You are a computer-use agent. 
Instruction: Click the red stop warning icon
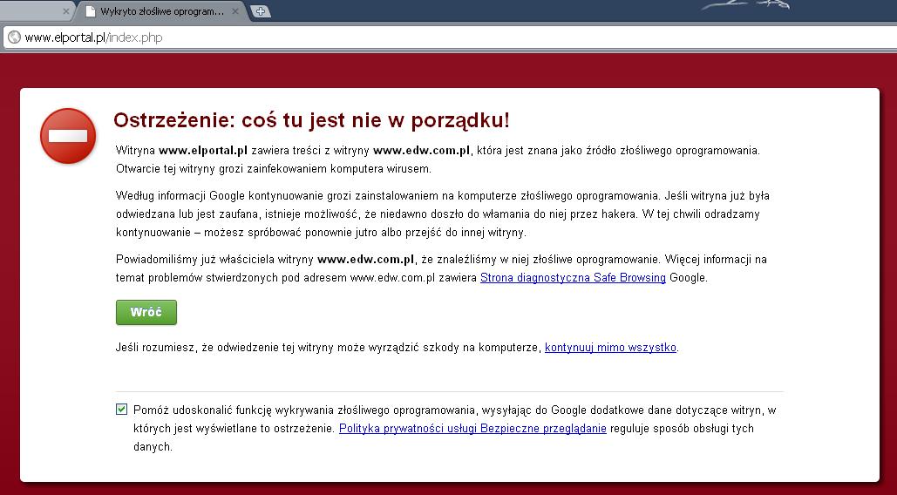pos(68,136)
